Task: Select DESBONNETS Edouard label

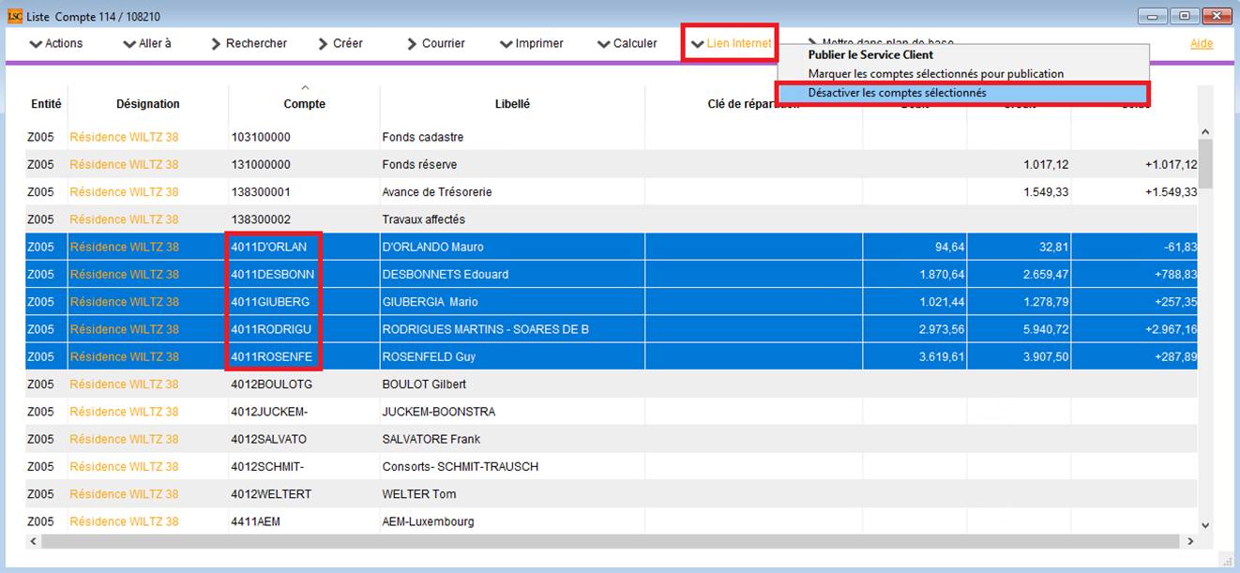Action: click(446, 275)
